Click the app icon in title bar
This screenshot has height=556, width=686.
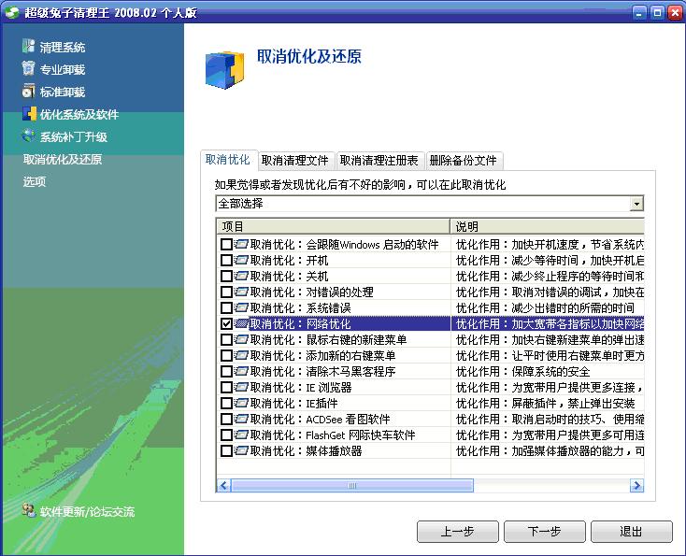pos(11,11)
